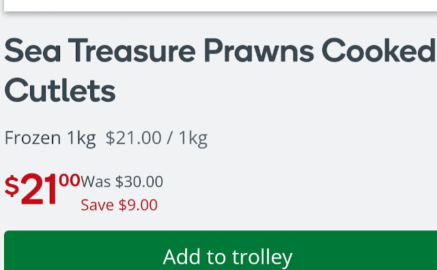
Task: Click the word 'Frozen' in the description
Action: click(33, 137)
